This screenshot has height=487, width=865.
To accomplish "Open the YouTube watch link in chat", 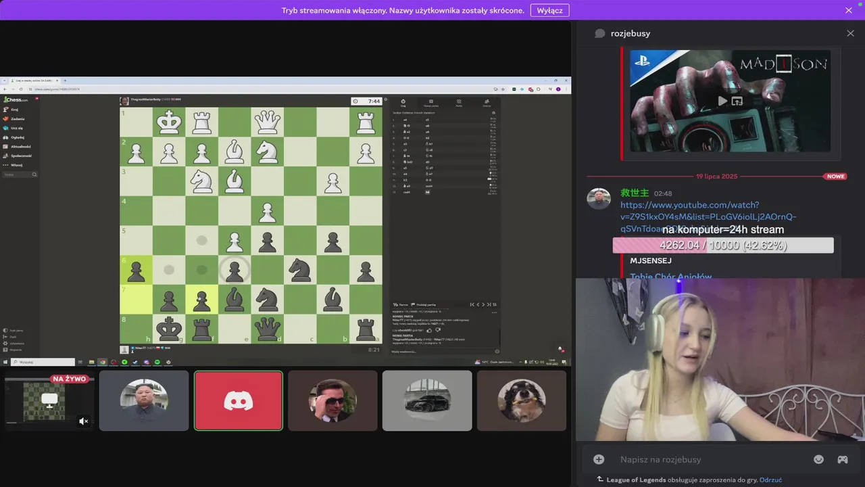I will [x=708, y=216].
